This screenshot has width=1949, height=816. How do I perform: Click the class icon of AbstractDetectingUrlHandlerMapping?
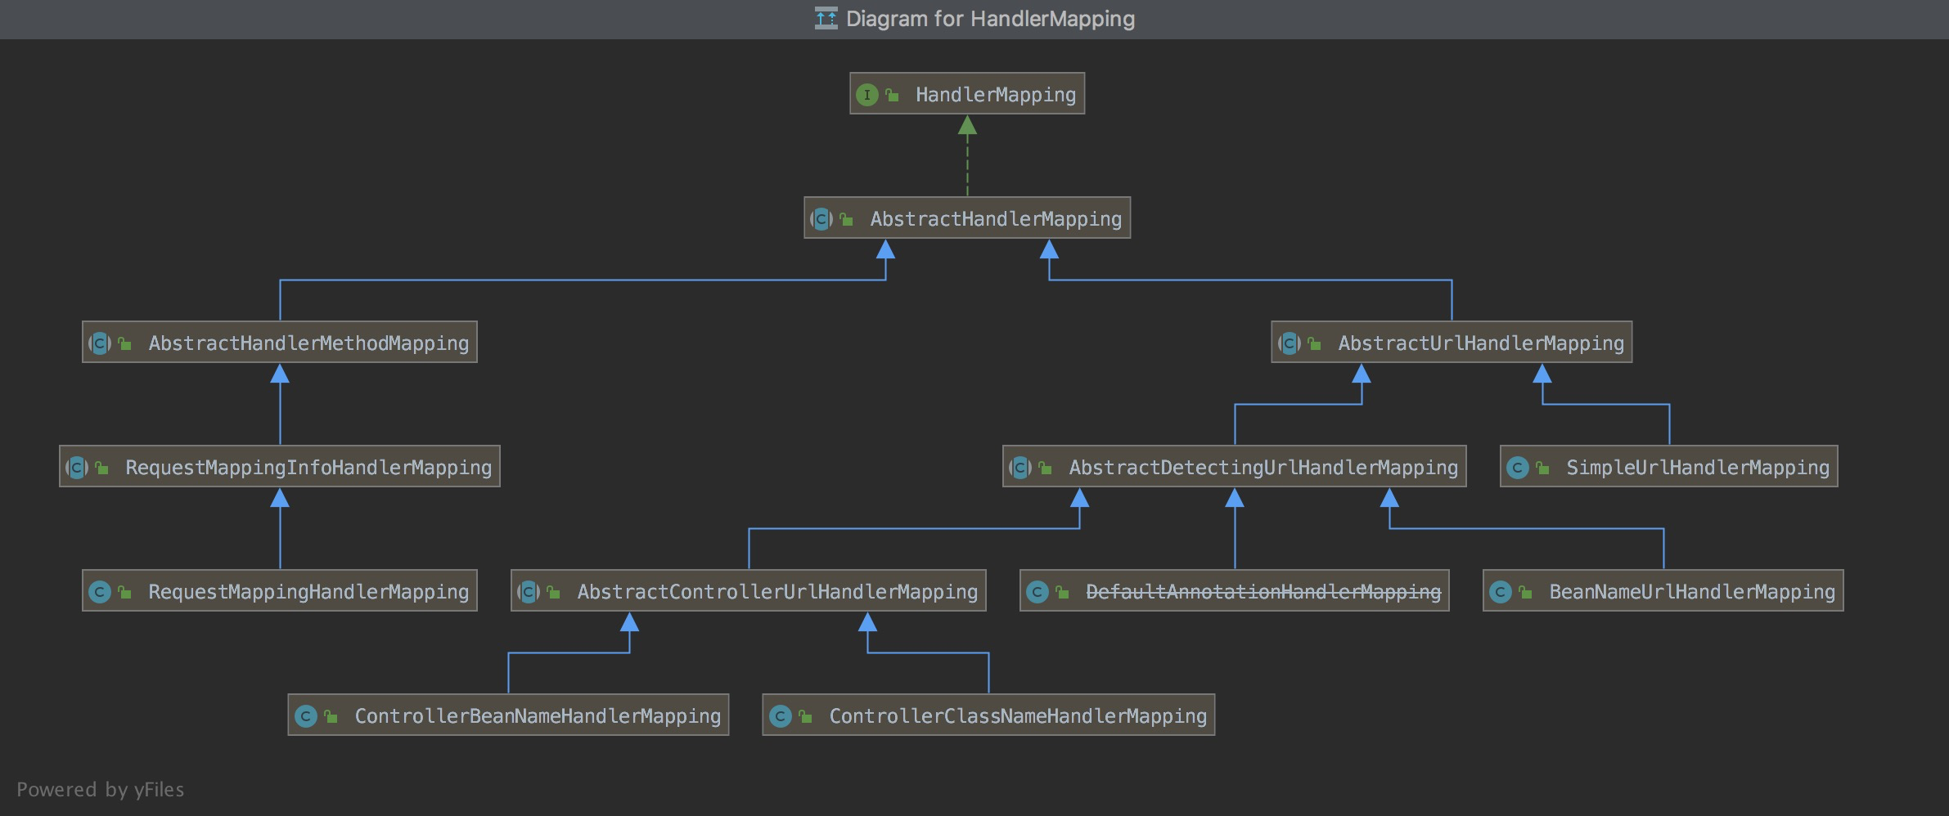tap(1020, 468)
